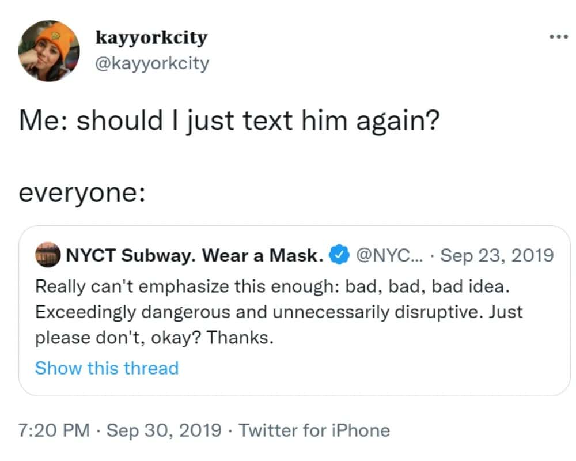Click the "Twitter for iPhone" source label
576x461 pixels.
pyautogui.click(x=314, y=430)
